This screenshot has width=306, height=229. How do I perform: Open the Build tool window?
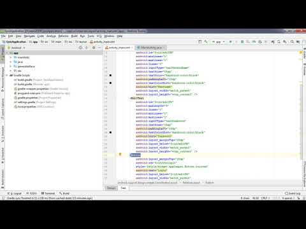point(64,193)
